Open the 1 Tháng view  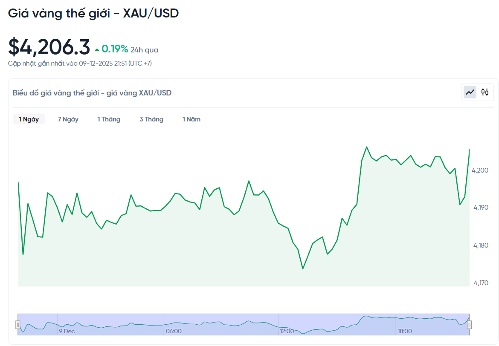[x=109, y=119]
